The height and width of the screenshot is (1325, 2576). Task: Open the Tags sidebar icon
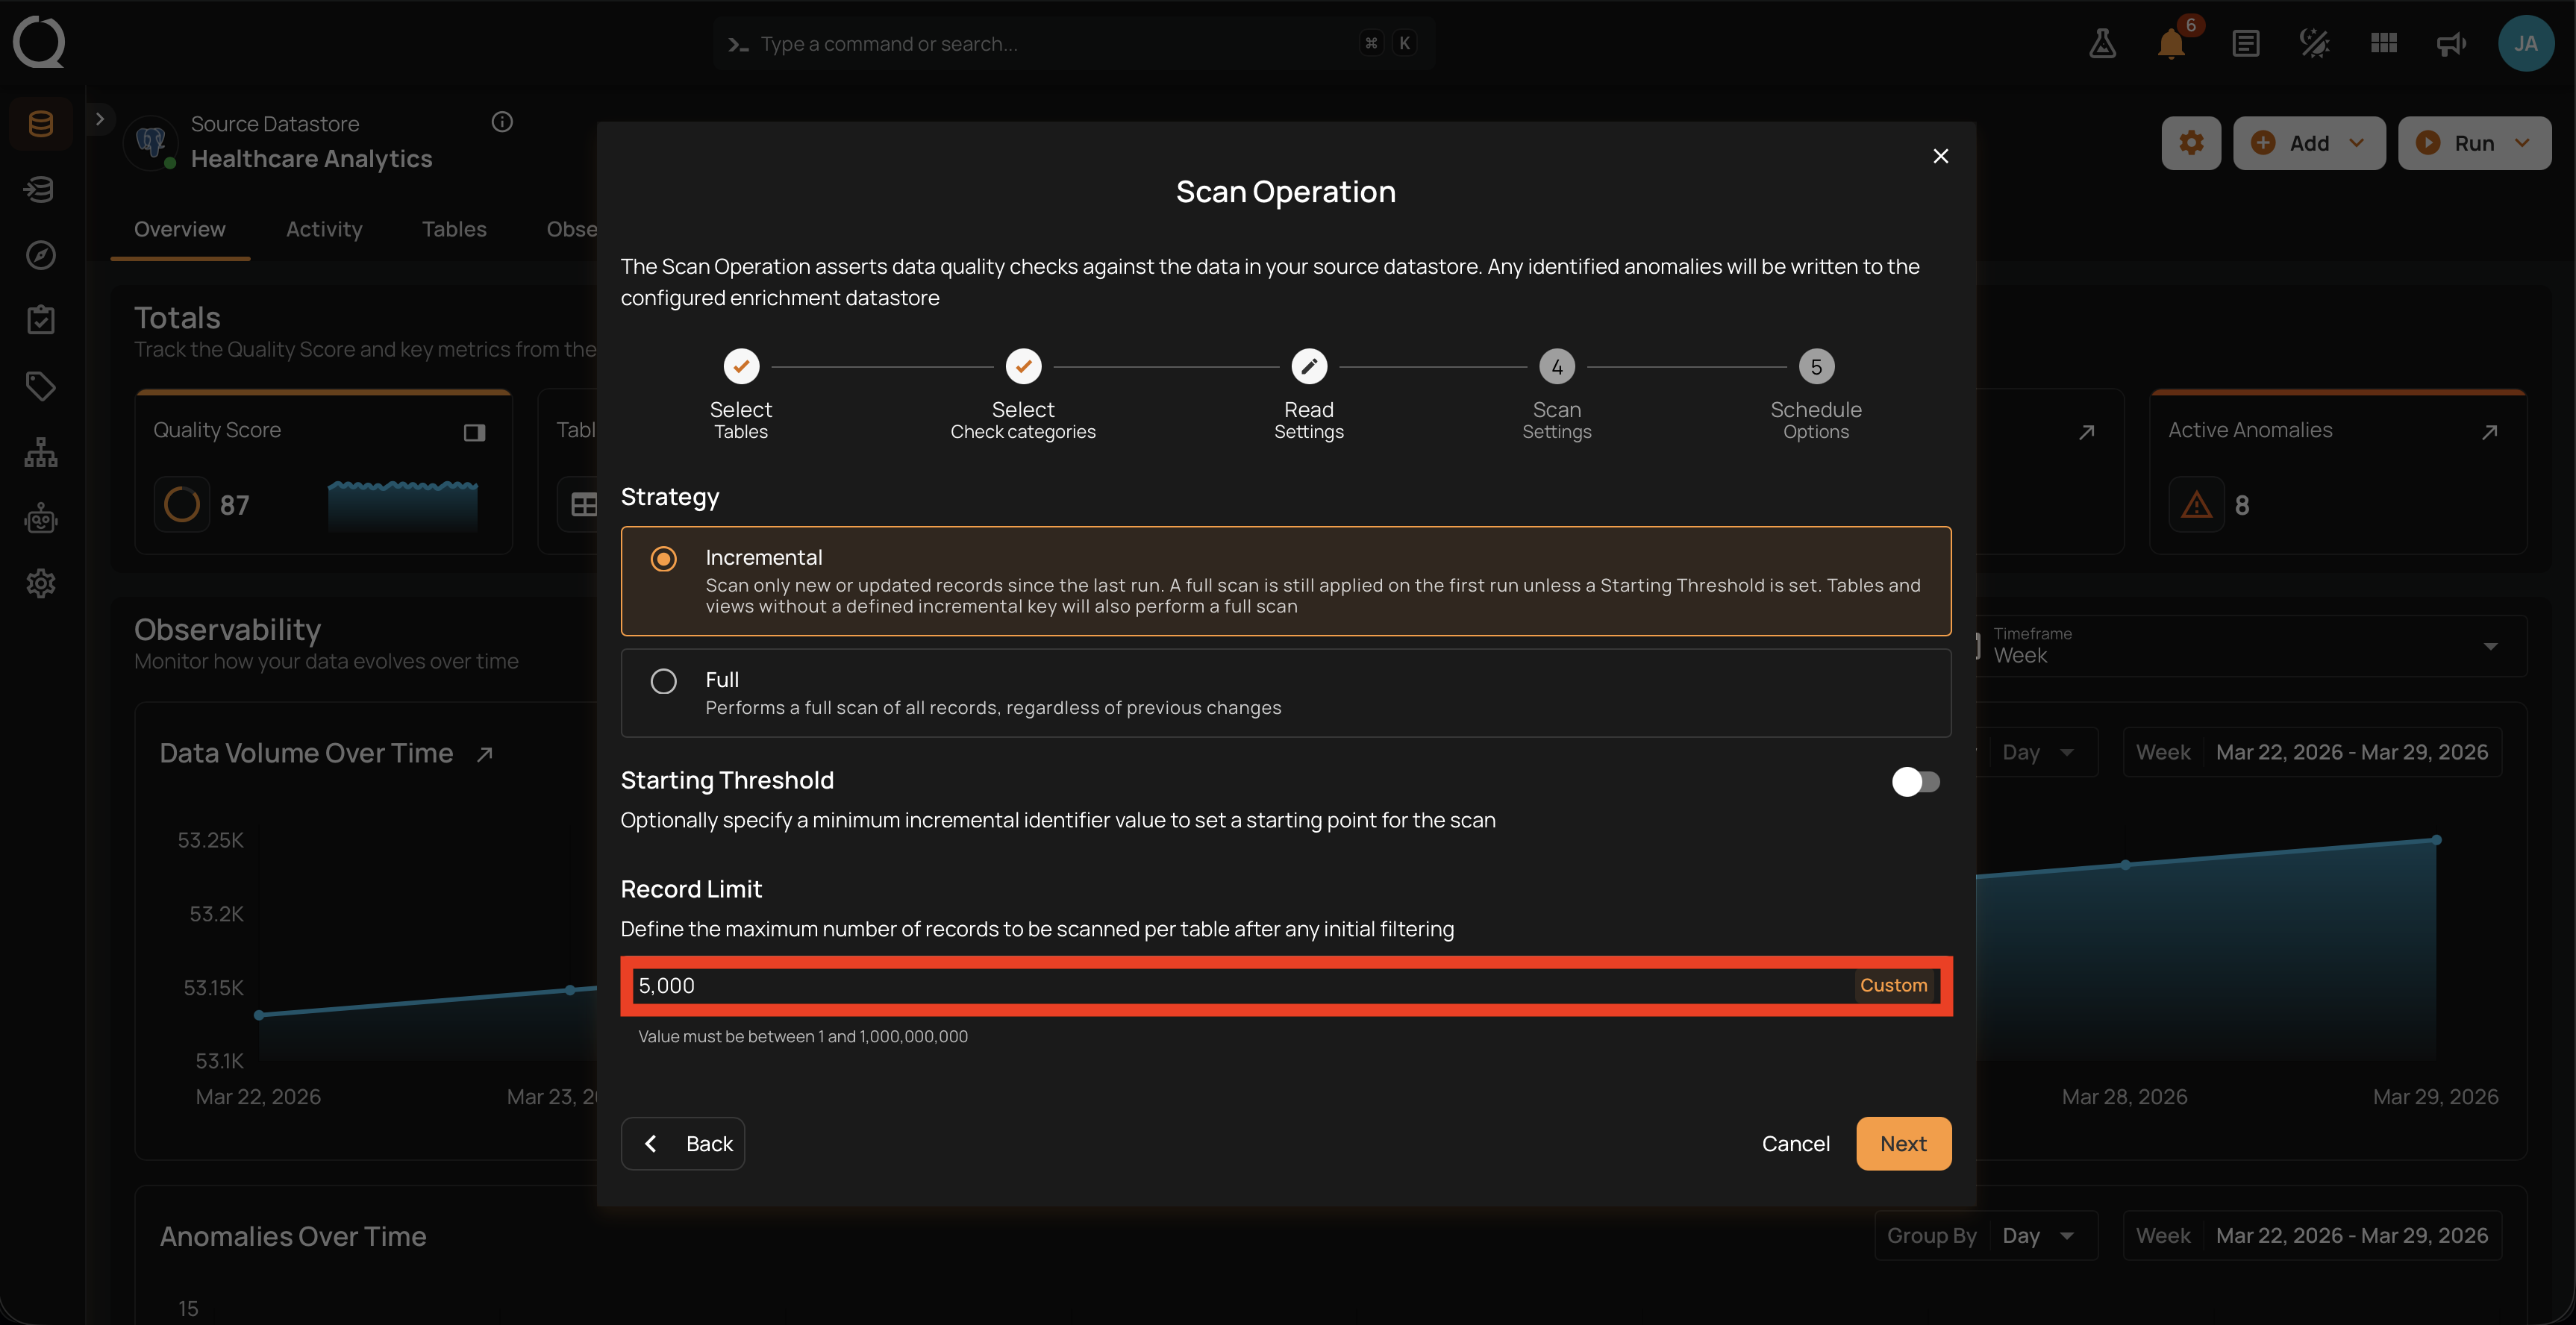pyautogui.click(x=40, y=386)
